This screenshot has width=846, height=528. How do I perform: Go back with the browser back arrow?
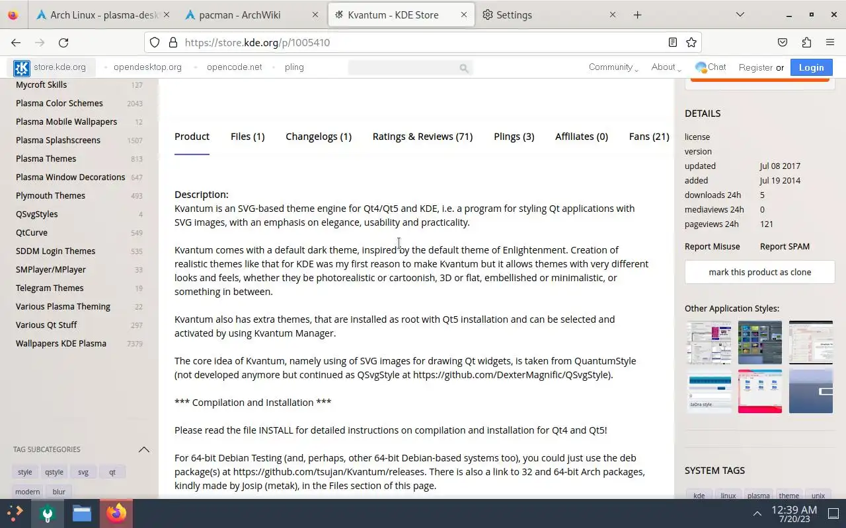point(16,42)
